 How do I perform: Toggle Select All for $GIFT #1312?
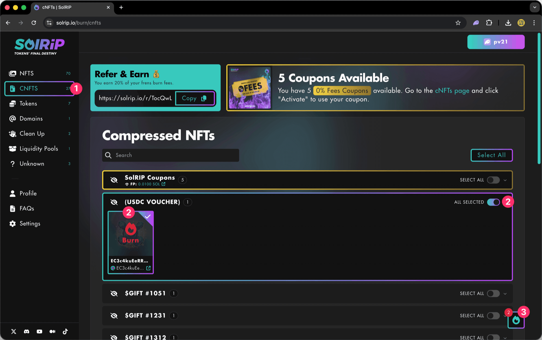pos(493,337)
